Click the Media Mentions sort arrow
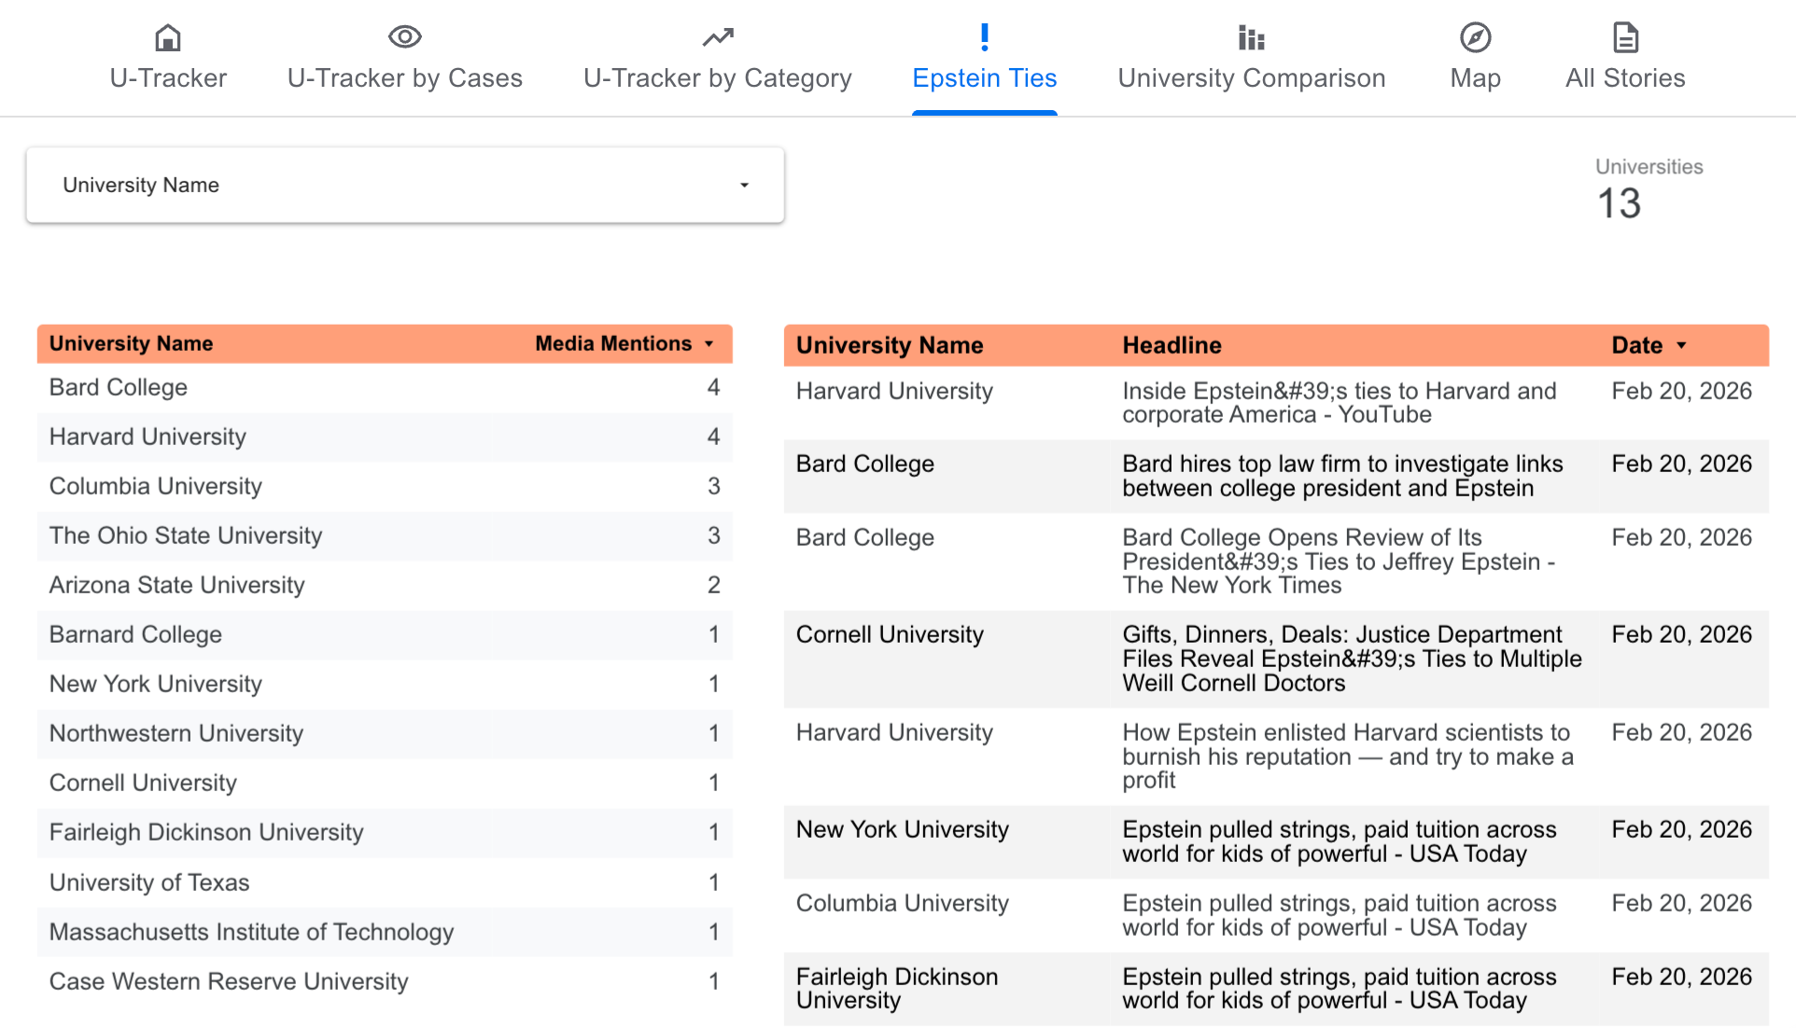1796x1028 pixels. [709, 344]
